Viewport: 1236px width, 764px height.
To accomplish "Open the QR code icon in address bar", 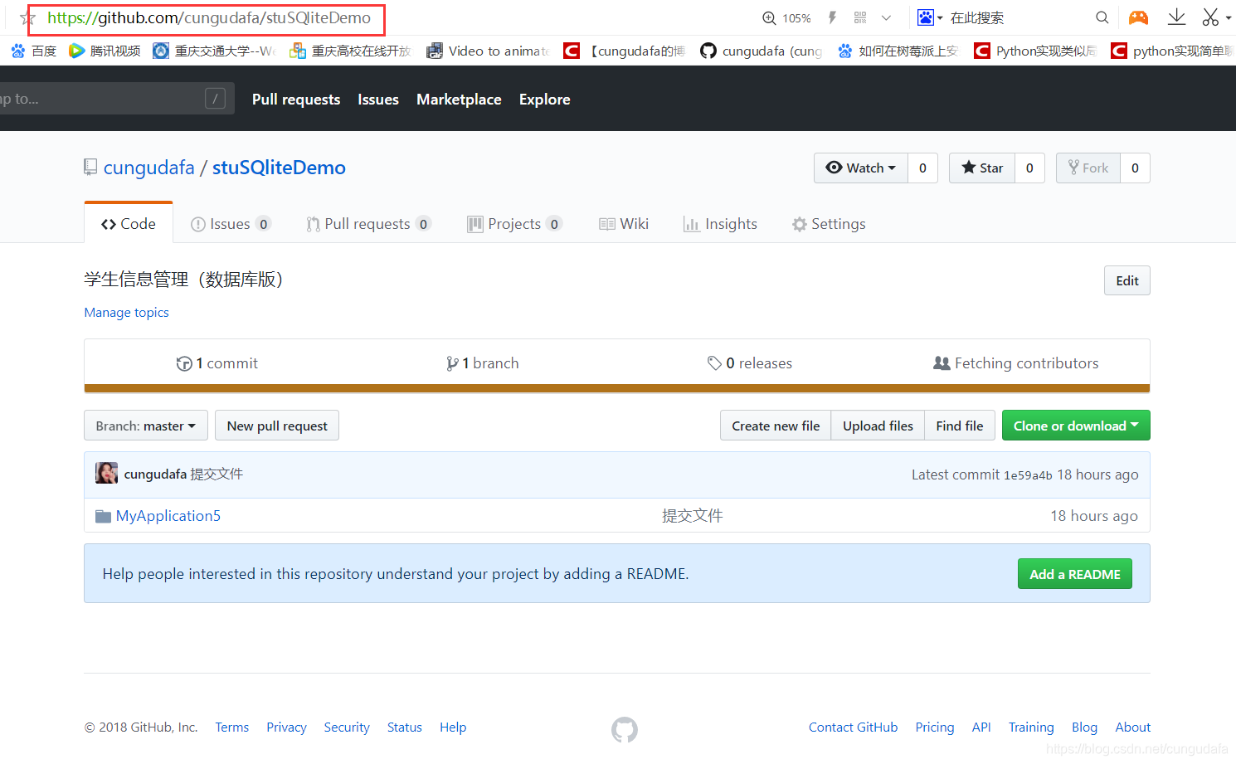I will pyautogui.click(x=860, y=17).
